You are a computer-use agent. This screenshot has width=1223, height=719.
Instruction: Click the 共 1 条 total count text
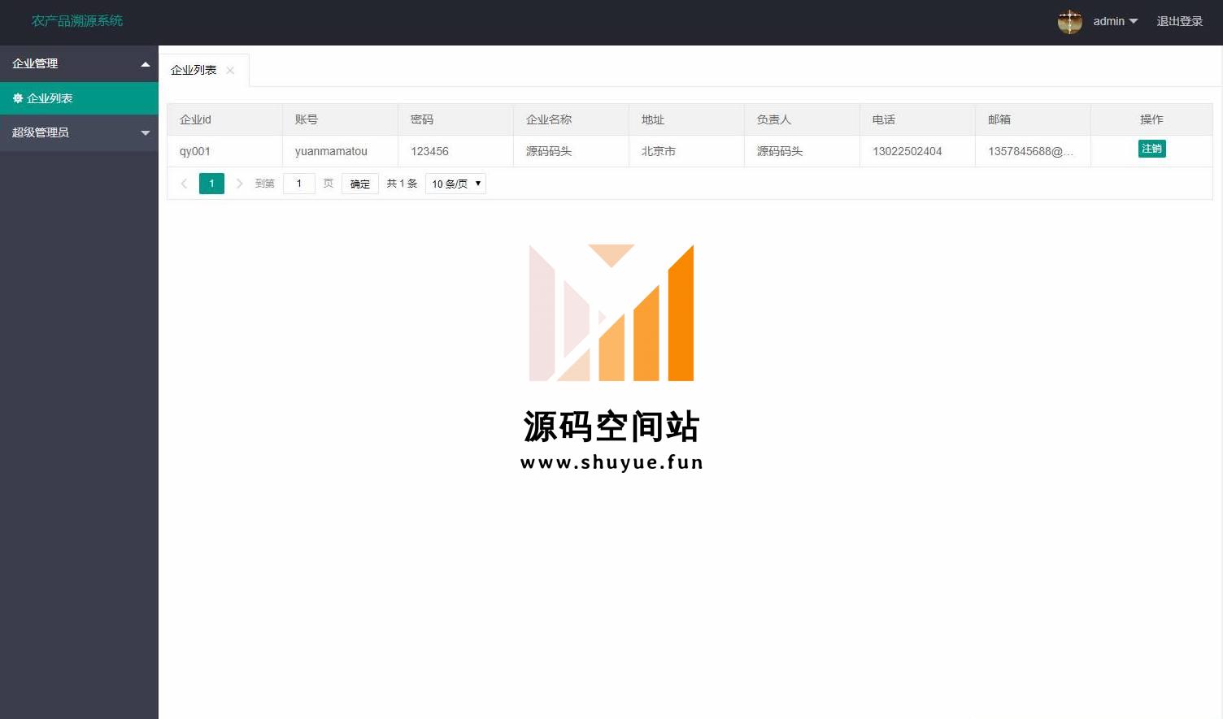coord(402,184)
